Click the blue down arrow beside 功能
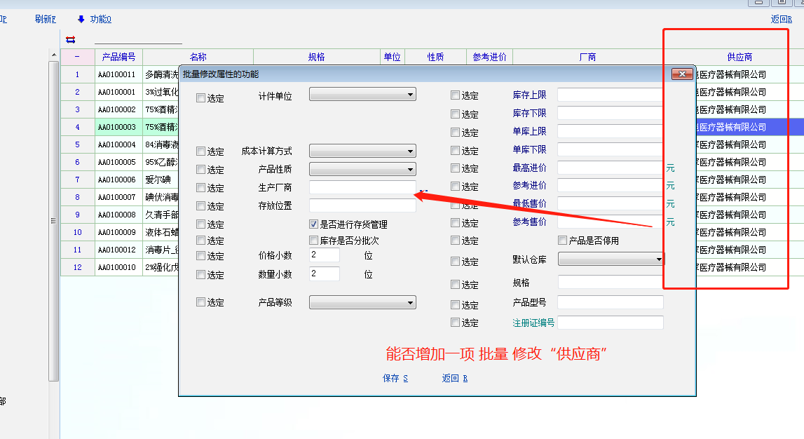The height and width of the screenshot is (439, 804). [x=81, y=19]
